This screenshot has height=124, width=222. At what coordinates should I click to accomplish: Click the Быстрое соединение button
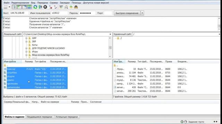click(x=127, y=13)
